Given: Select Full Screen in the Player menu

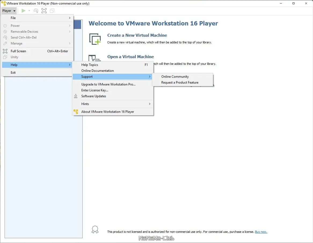Looking at the screenshot, I should pos(38,51).
